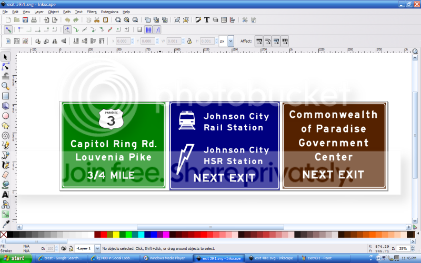Image resolution: width=421 pixels, height=263 pixels.
Task: Click the Undo arrow icon
Action: point(67,20)
